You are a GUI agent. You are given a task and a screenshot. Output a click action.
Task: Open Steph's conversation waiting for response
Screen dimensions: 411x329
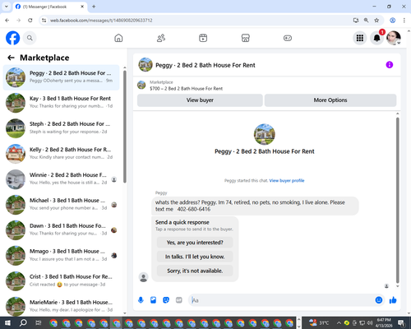pos(61,128)
